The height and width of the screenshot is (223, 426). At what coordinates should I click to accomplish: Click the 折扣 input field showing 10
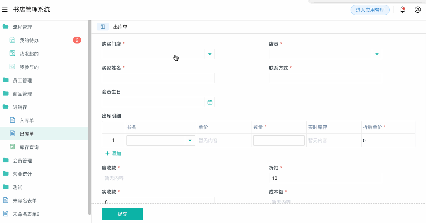click(325, 178)
